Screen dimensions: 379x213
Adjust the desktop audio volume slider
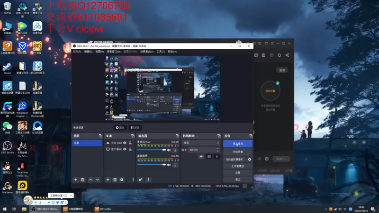tap(152, 165)
